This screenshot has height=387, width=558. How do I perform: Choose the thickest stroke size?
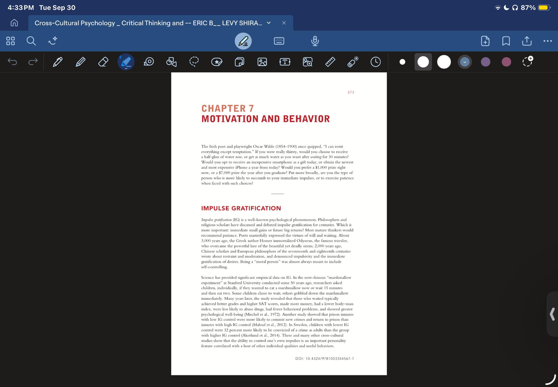(444, 62)
